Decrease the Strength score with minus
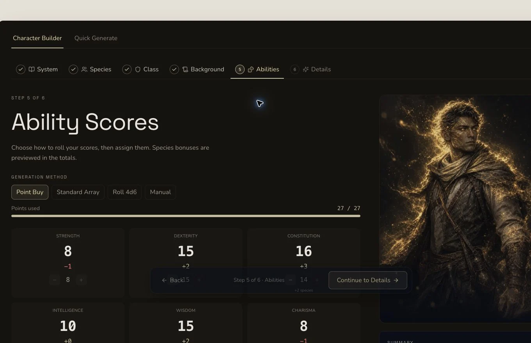This screenshot has width=531, height=343. coord(55,280)
